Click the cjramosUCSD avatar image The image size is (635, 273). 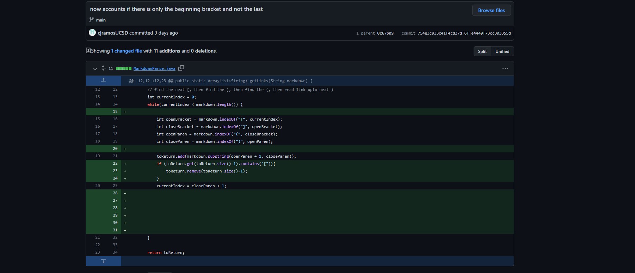point(92,33)
